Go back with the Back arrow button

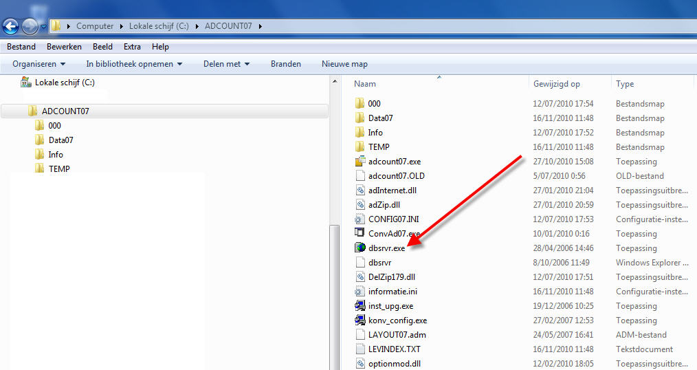pyautogui.click(x=11, y=27)
